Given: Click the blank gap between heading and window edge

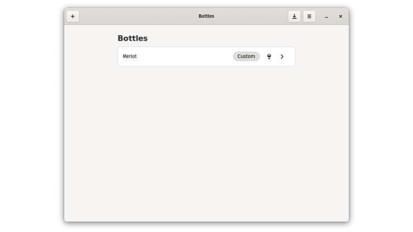Looking at the screenshot, I should pos(91,38).
